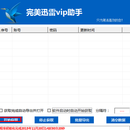Export accounts via 批量导出 button
The width and height of the screenshot is (130, 130).
[x=82, y=120]
